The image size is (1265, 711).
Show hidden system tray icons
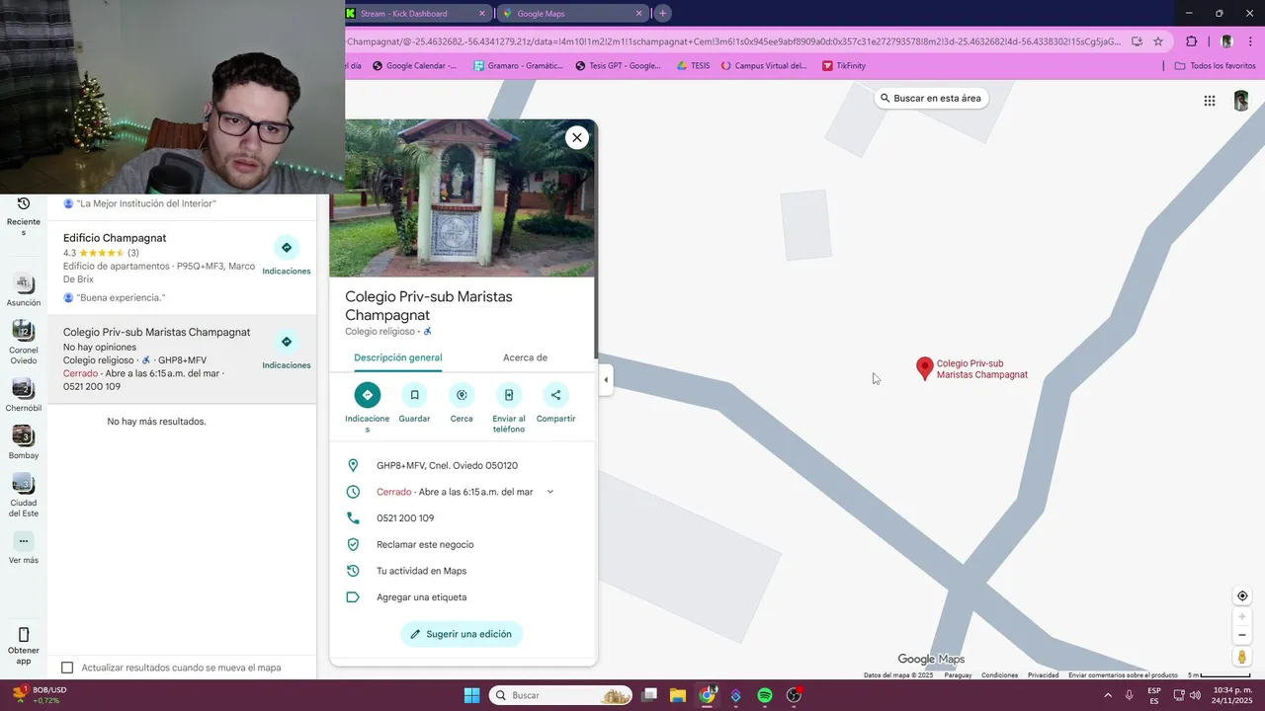tap(1107, 695)
